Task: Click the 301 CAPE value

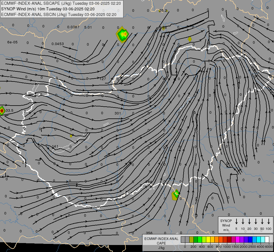Action: tap(118, 113)
